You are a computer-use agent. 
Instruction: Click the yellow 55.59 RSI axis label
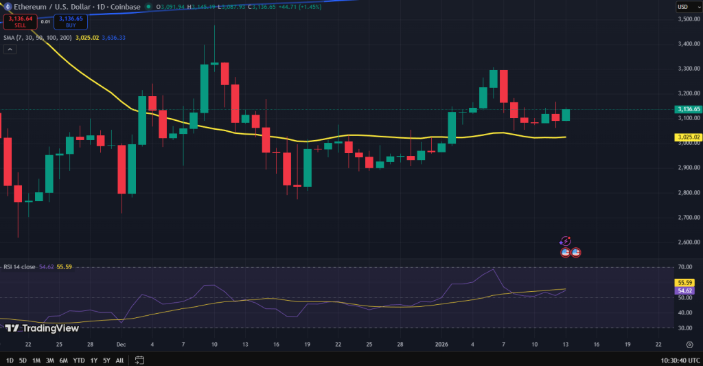pyautogui.click(x=684, y=283)
